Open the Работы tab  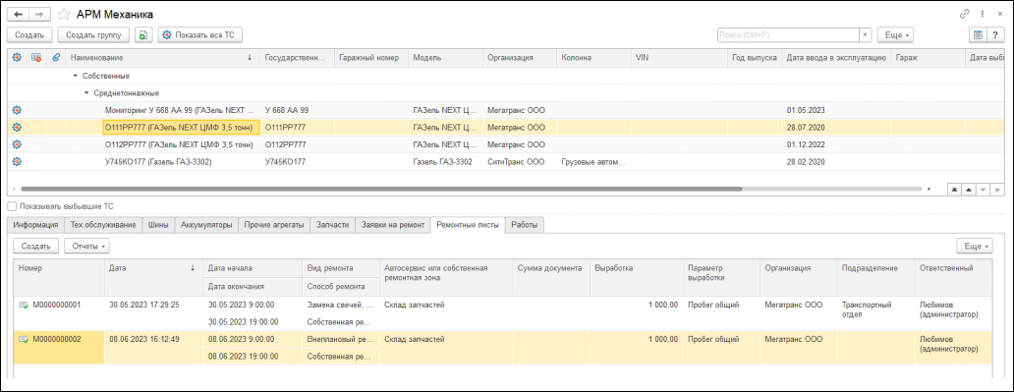coord(525,224)
